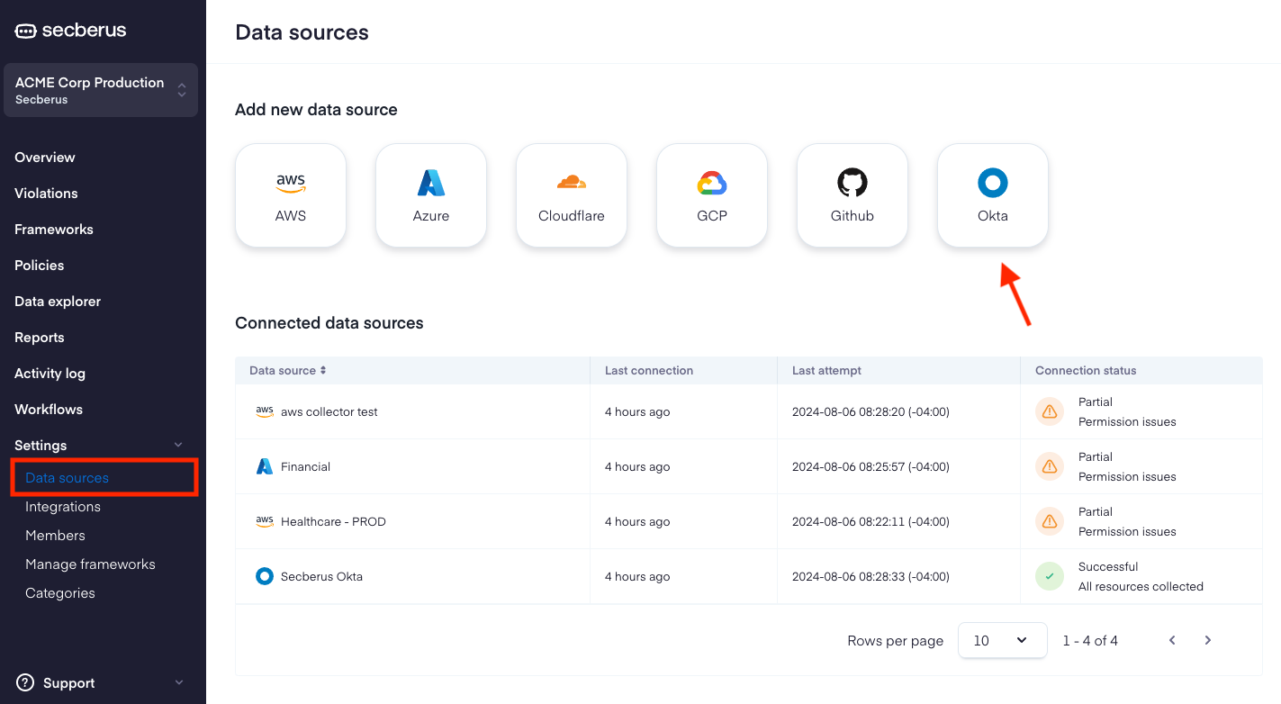Open aws collector test data source

pos(329,411)
